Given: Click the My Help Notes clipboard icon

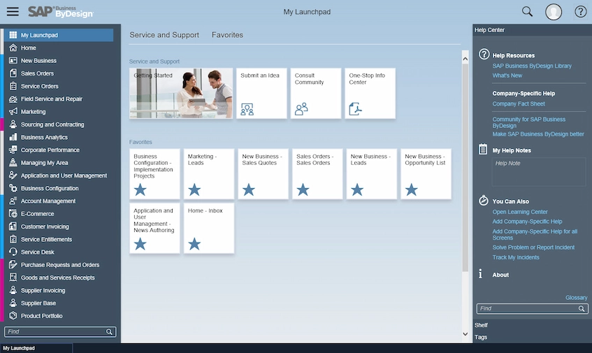Looking at the screenshot, I should coord(483,149).
